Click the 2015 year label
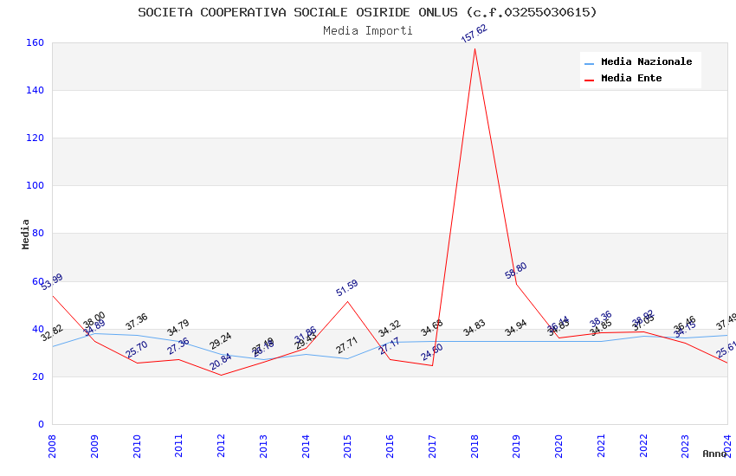Screen dimensions: 736x476 point(348,446)
